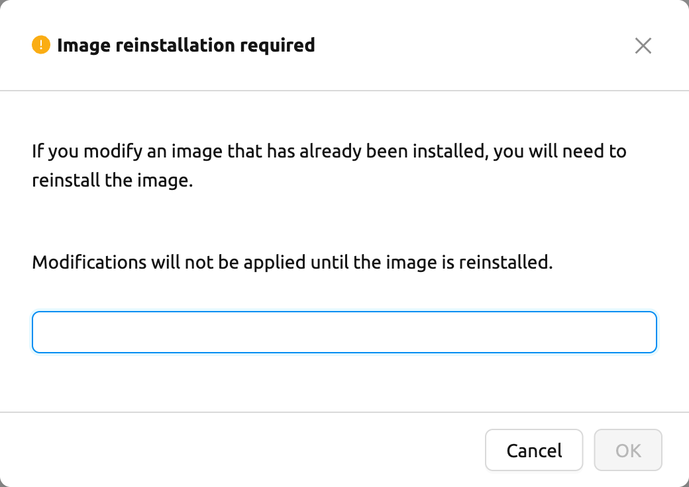Click the 'If you modify an image' paragraph

[x=329, y=165]
